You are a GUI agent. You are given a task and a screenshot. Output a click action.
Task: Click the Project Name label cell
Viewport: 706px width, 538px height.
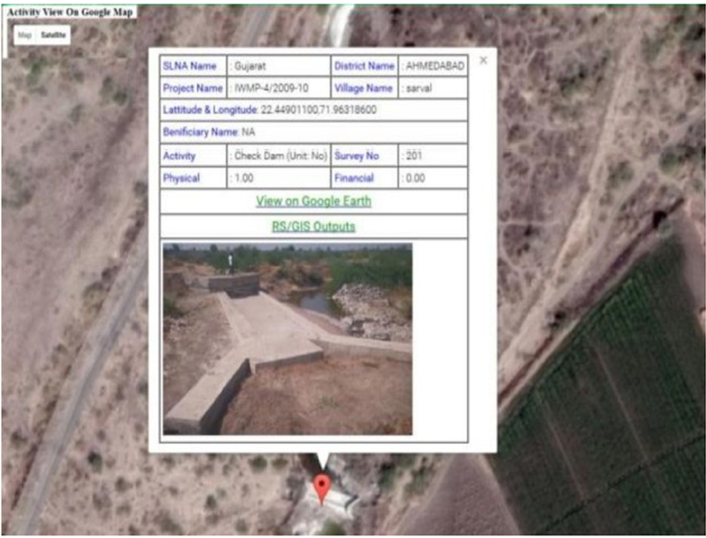(x=193, y=87)
